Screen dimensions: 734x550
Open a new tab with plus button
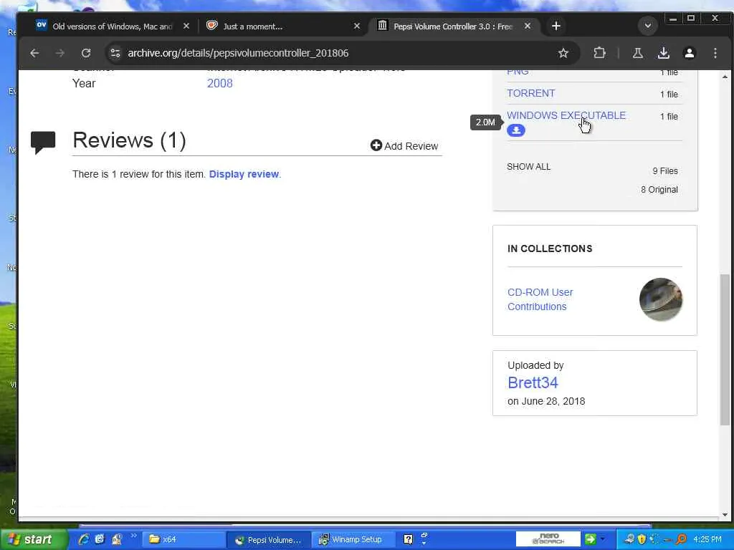click(x=556, y=26)
